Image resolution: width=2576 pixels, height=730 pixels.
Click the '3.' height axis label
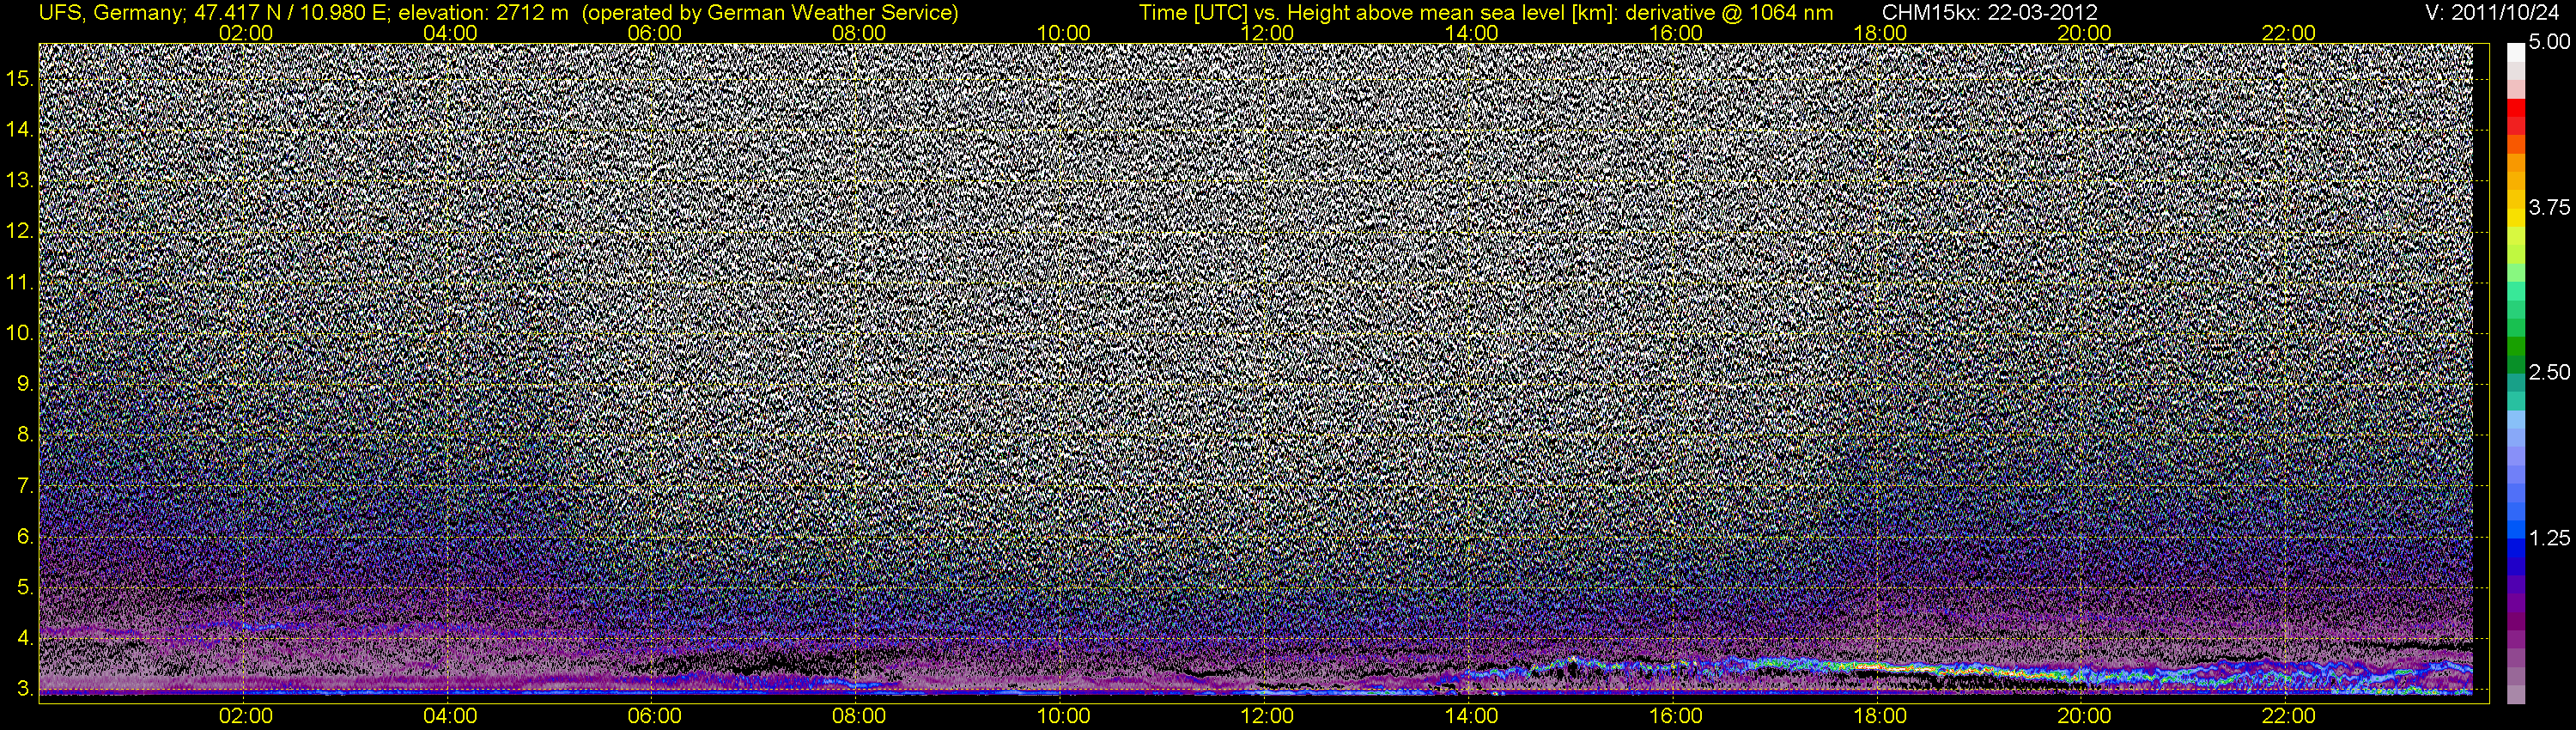coord(25,690)
